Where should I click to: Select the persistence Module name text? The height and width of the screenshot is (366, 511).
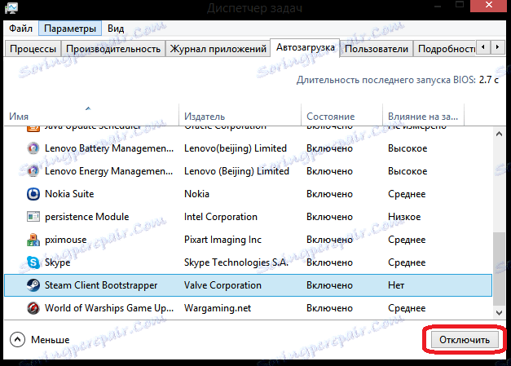(86, 217)
